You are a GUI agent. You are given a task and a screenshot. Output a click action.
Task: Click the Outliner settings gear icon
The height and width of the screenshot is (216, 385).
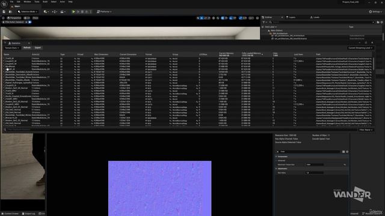point(381,22)
